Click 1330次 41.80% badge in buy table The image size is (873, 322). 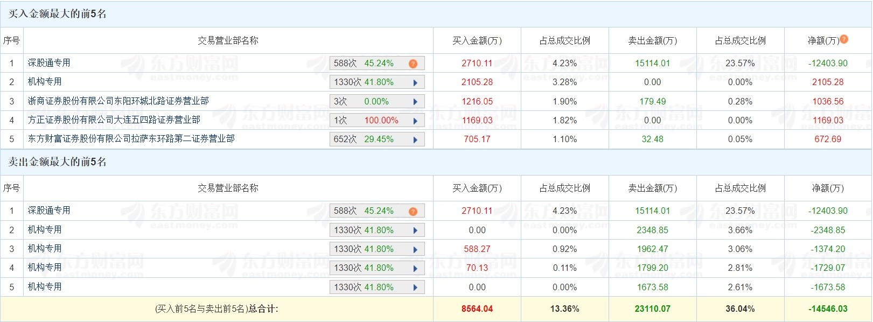377,82
